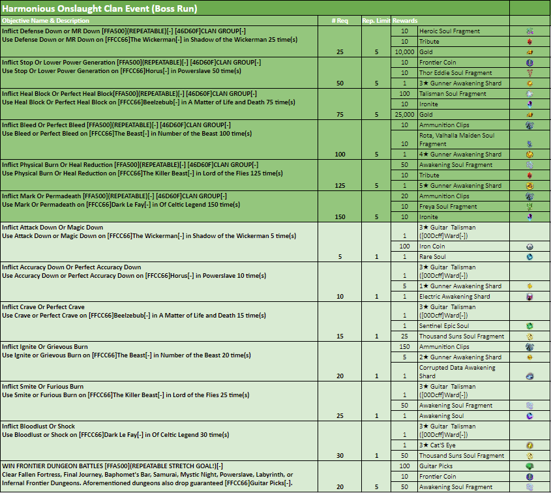Select the Sentinel Epic Soul icon
This screenshot has height=493, width=551.
(529, 326)
